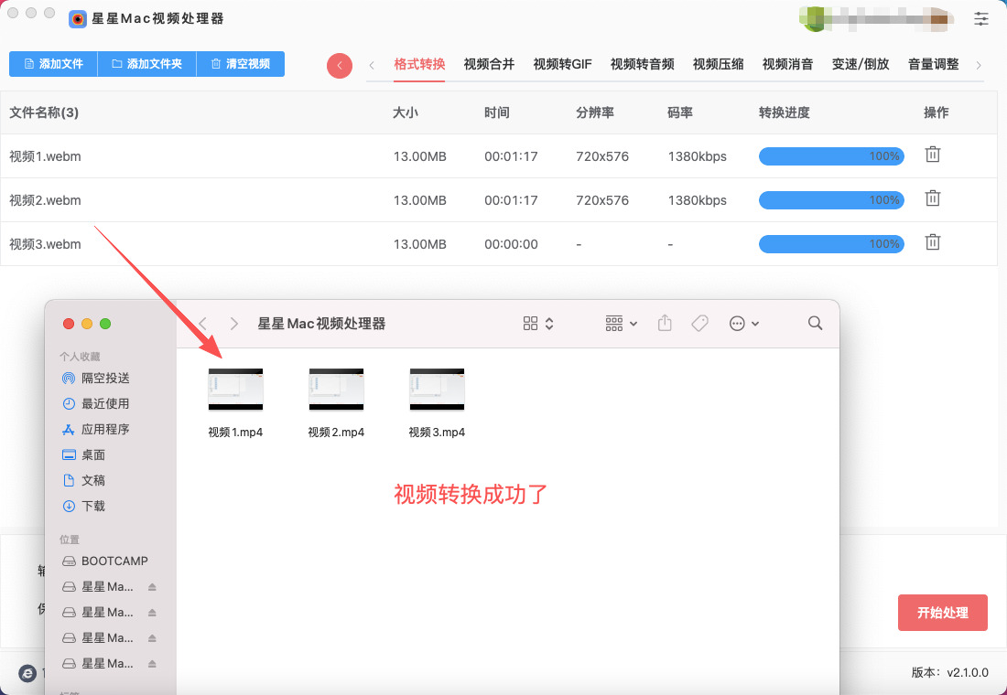Image resolution: width=1007 pixels, height=695 pixels.
Task: Open Finder grouping options dropdown
Action: [622, 323]
